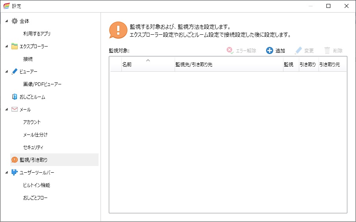Click the red X icon of エラー解除
Viewport: 356px width, 222px height.
coord(230,50)
